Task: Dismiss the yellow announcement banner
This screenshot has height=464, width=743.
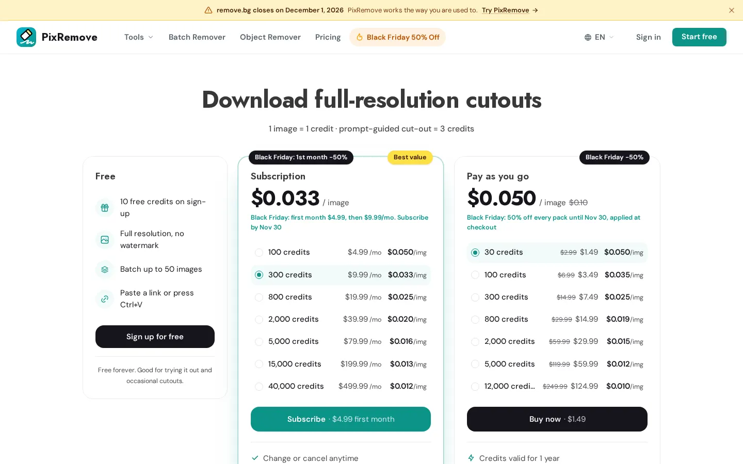Action: click(x=731, y=10)
